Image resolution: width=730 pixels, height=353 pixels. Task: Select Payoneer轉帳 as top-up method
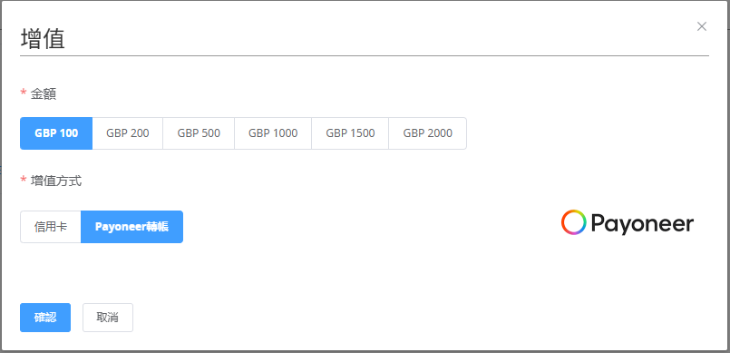tap(131, 227)
